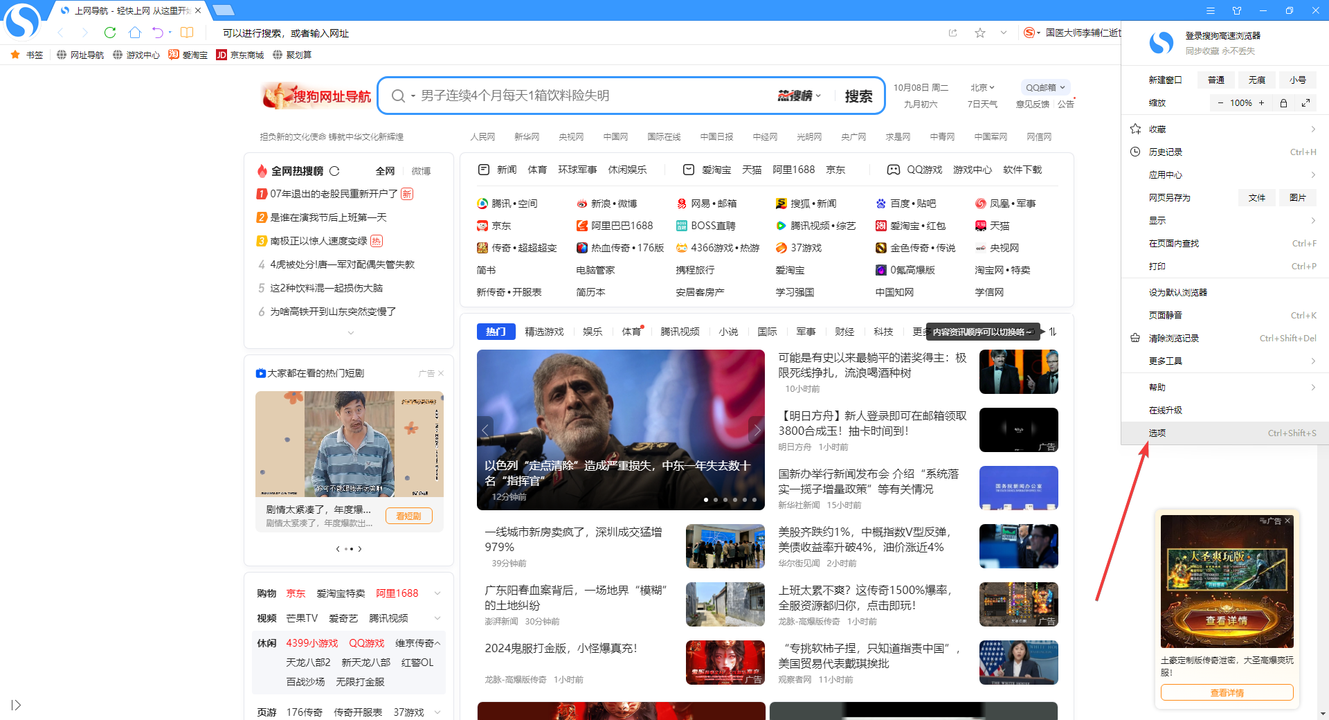Screen dimensions: 1329x720
Task: Open the 爱淘宝 bookmark
Action: point(188,55)
